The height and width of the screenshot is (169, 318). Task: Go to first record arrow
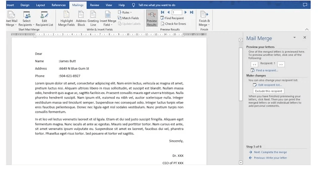[163, 12]
